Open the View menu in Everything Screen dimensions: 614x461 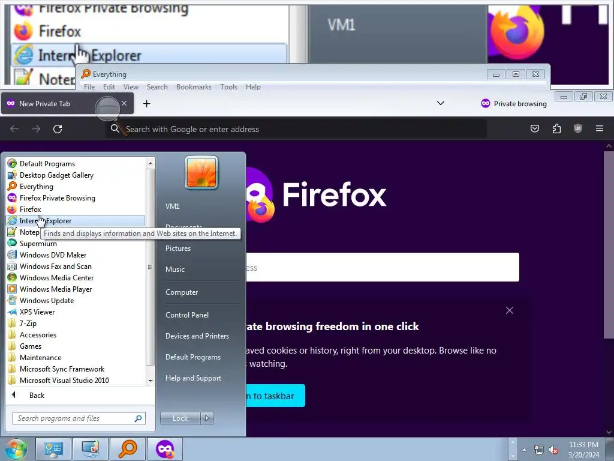click(131, 87)
